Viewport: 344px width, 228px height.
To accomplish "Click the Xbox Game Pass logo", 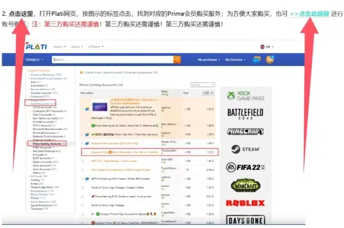I will [245, 96].
